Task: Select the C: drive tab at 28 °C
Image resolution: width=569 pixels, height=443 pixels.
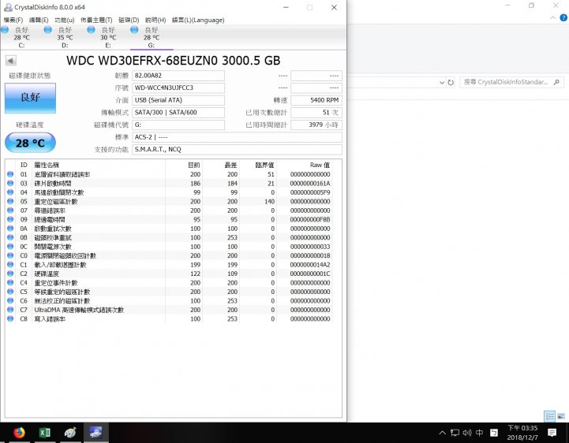Action: pos(21,37)
